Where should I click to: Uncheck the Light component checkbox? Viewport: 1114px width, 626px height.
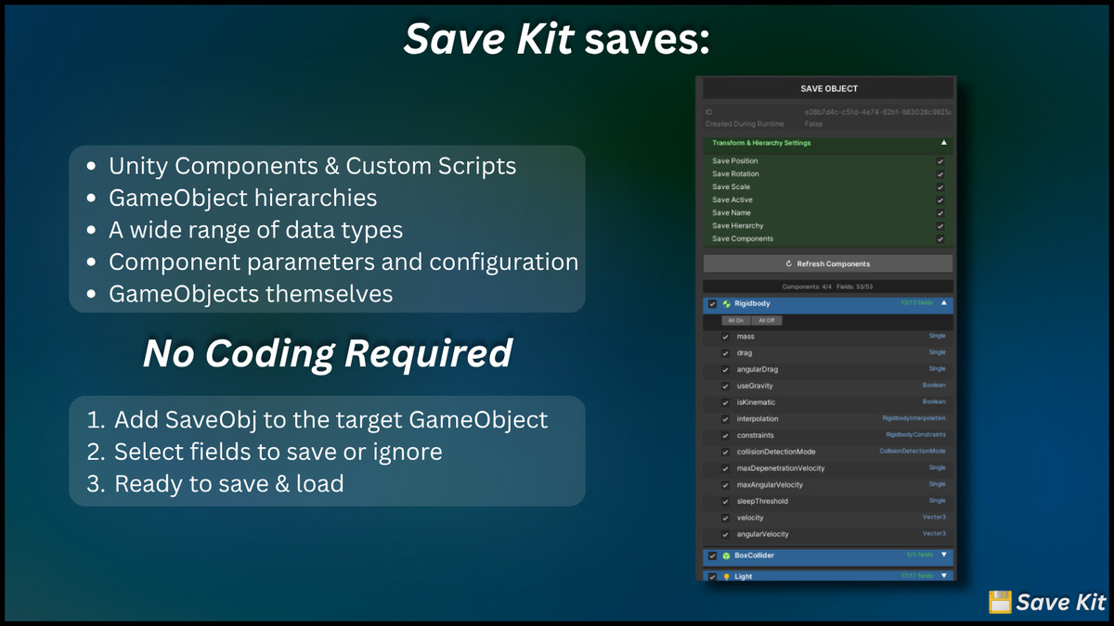(x=712, y=576)
